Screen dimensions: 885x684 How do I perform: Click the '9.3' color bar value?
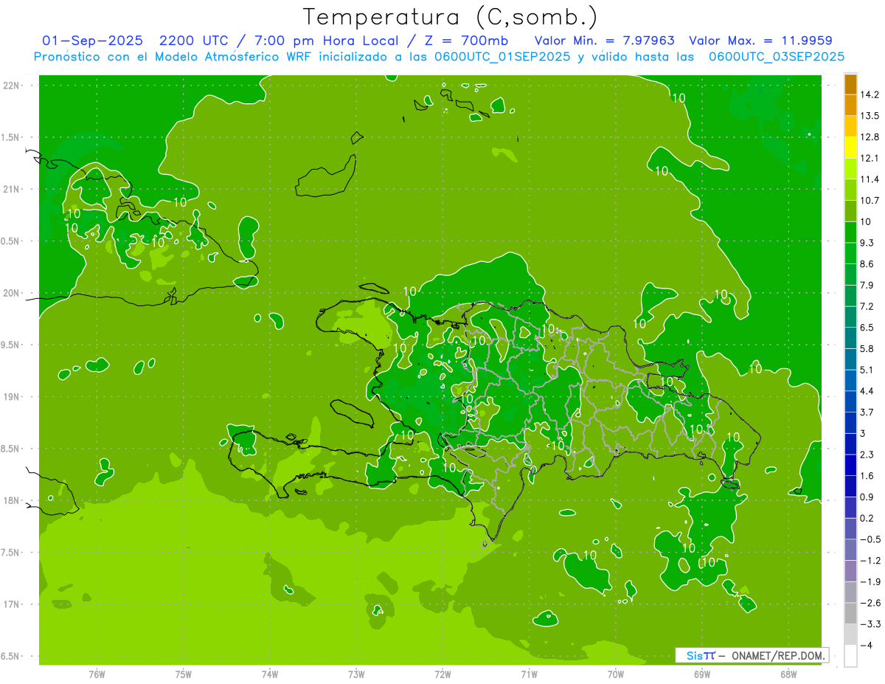point(867,243)
